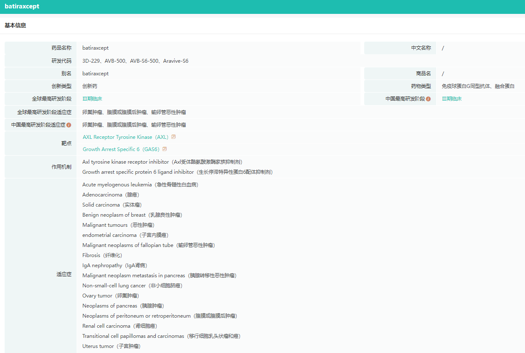This screenshot has height=353, width=525.
Task: Click info icon beside 中国最高研发阶段适应症 label
Action: click(69, 125)
